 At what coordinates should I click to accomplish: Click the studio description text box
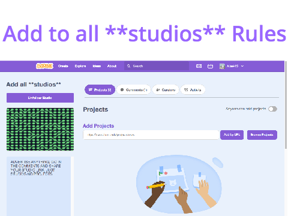pos(39,186)
